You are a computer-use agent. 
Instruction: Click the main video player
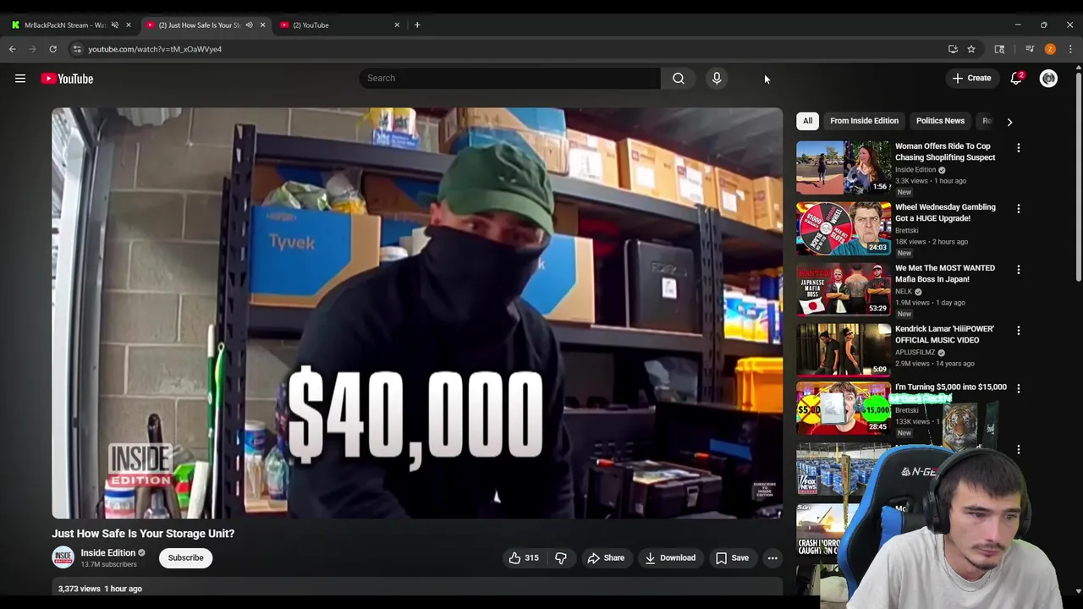click(417, 313)
